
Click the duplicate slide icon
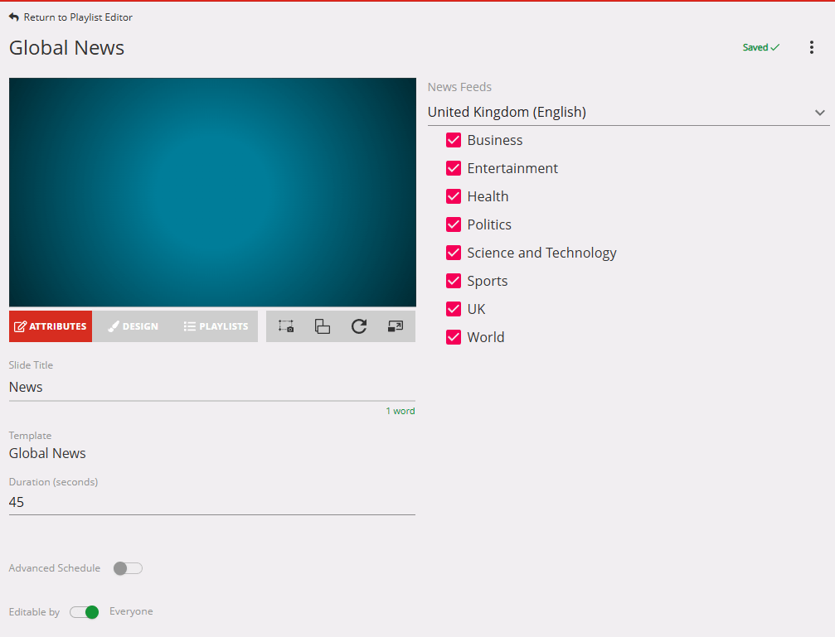point(323,326)
